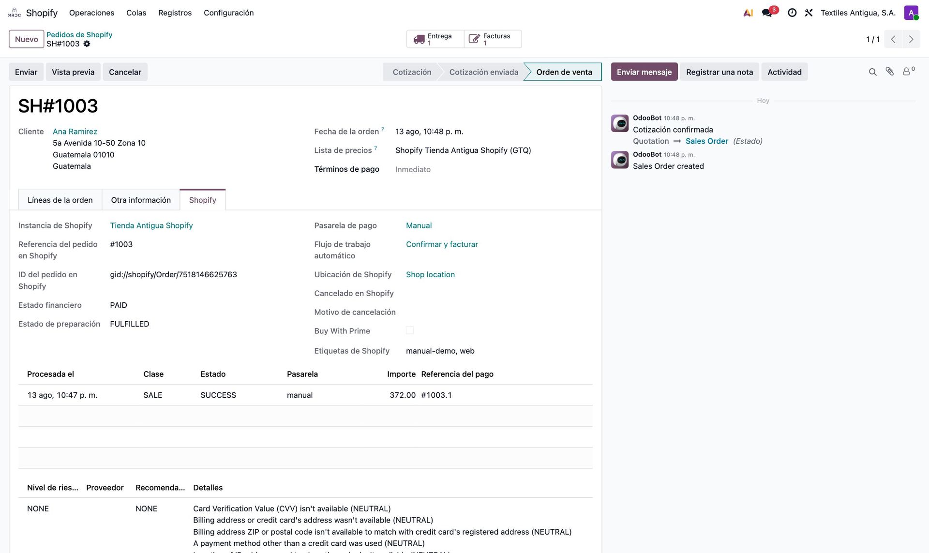This screenshot has width=929, height=553.
Task: Select the Shopify tab
Action: click(x=203, y=200)
